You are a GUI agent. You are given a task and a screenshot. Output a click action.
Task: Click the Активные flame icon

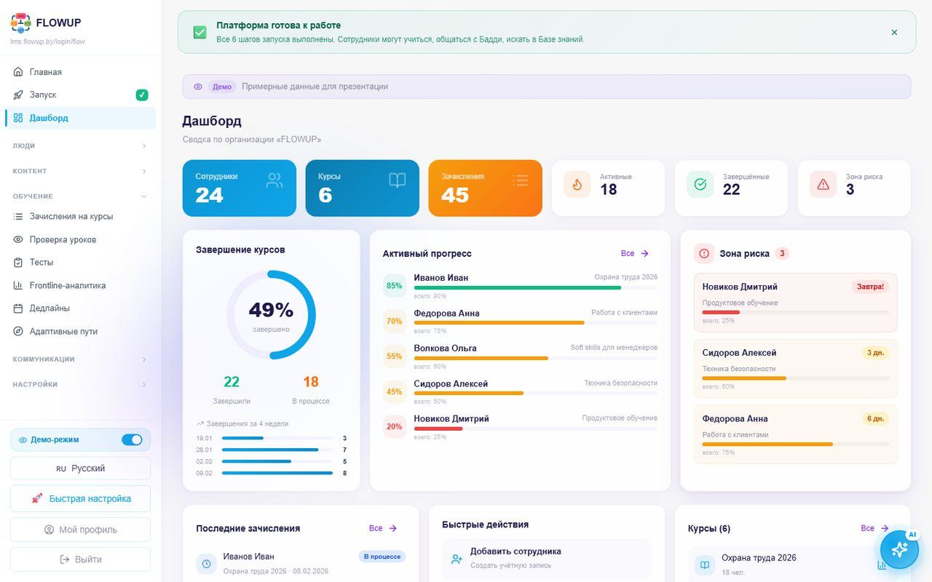[577, 184]
